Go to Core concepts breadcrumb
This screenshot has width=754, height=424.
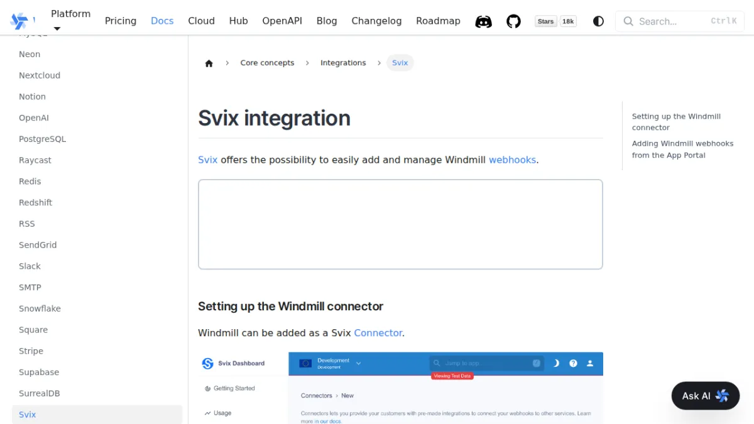pyautogui.click(x=267, y=63)
